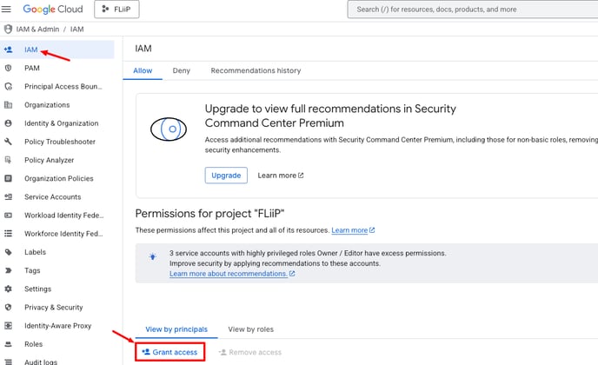Click the Google Cloud logo

pyautogui.click(x=53, y=10)
